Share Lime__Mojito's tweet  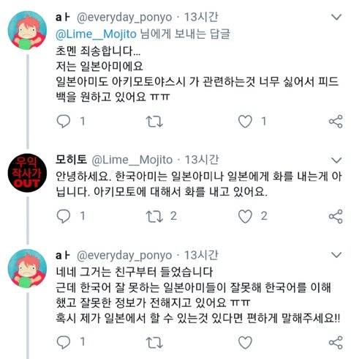336,216
